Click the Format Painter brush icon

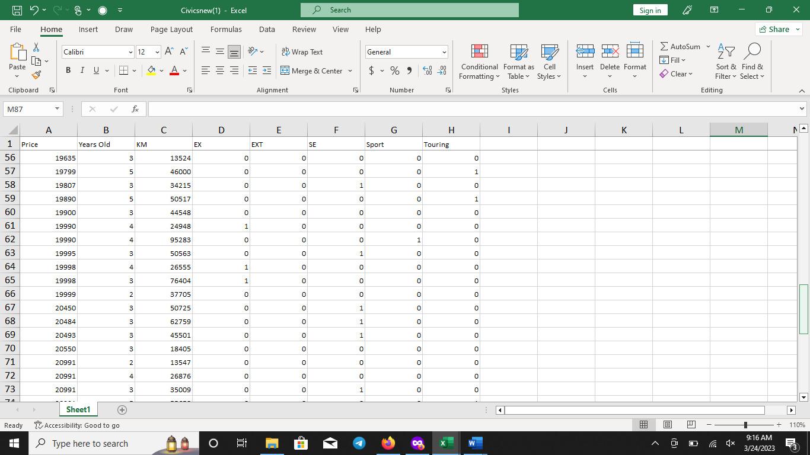[36, 75]
